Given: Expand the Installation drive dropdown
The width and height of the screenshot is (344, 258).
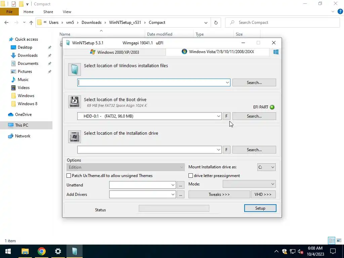Looking at the screenshot, I should coord(218,149).
